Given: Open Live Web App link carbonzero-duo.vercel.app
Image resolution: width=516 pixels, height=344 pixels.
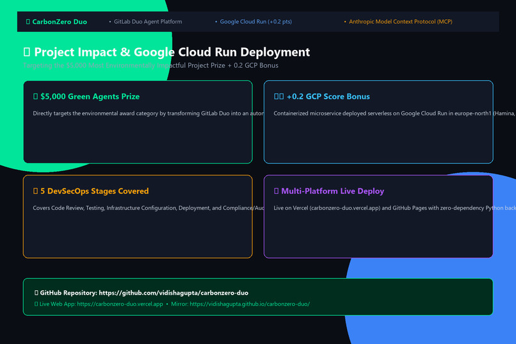Looking at the screenshot, I should click(x=120, y=304).
